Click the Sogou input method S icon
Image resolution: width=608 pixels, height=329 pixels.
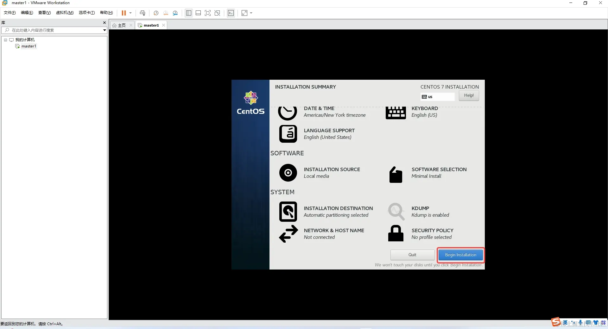pos(556,322)
